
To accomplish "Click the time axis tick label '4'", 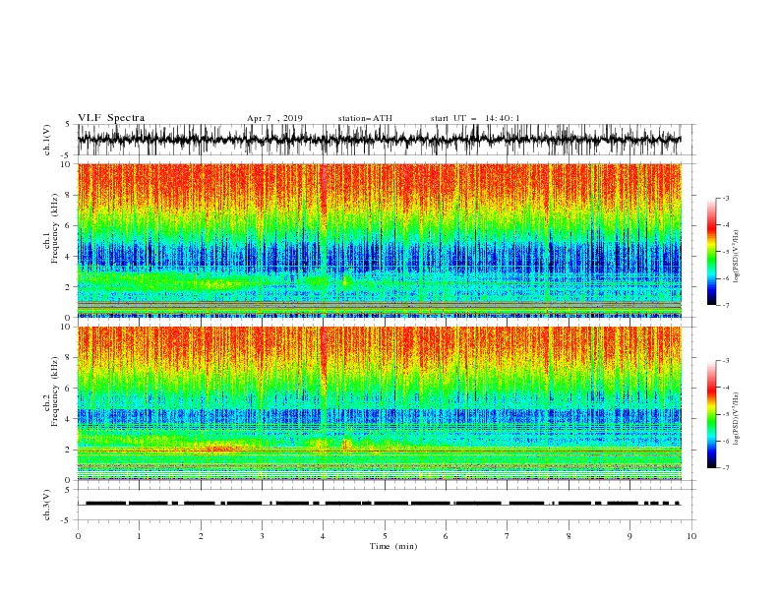I will tap(323, 536).
